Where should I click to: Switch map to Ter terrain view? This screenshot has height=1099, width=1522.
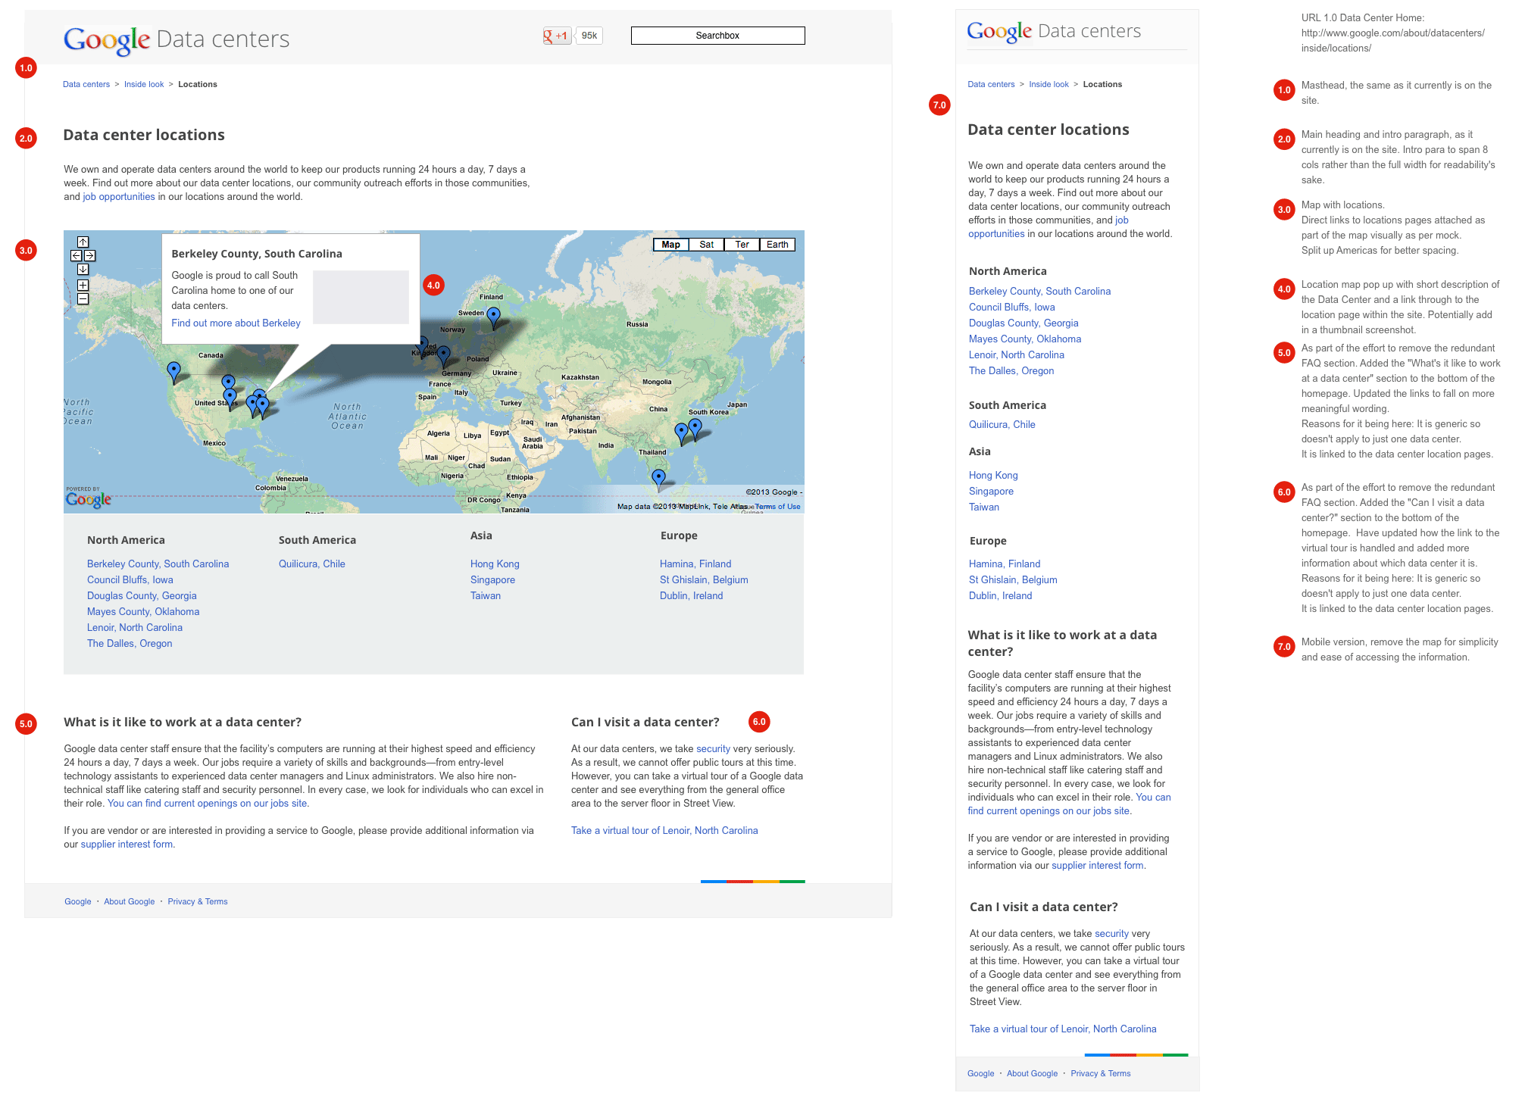[742, 245]
